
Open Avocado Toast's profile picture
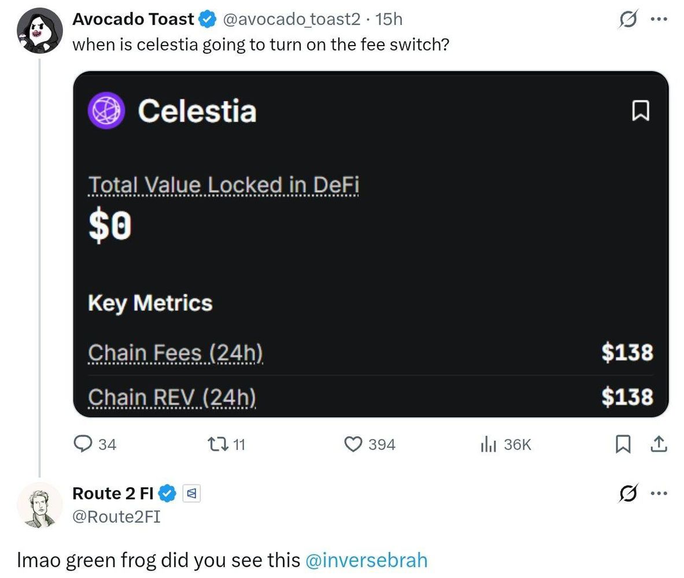point(38,30)
